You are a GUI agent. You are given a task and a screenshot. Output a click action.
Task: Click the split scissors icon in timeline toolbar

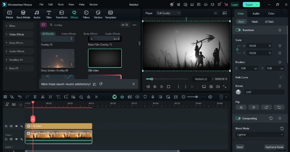tap(42, 97)
